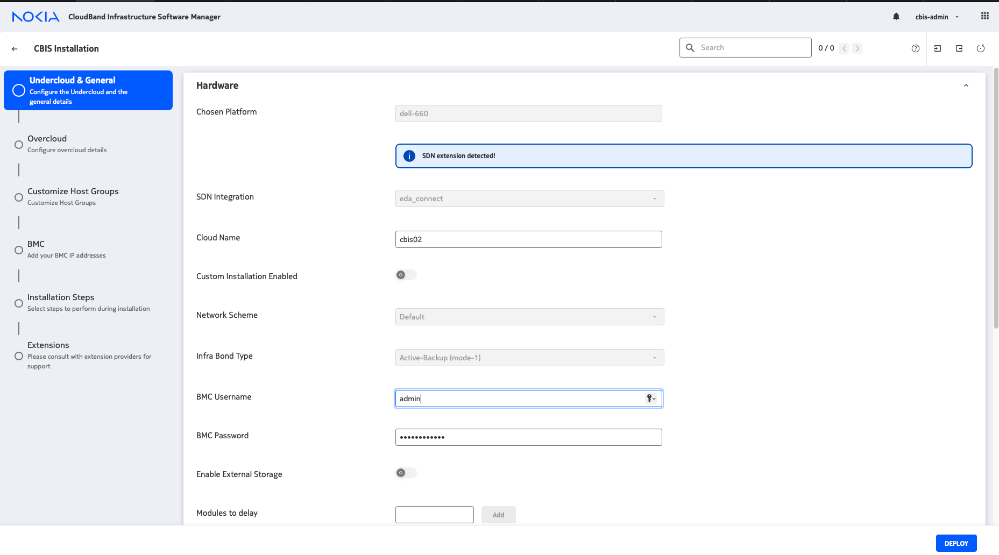Image resolution: width=999 pixels, height=555 pixels.
Task: Toggle Enable External Storage switch
Action: pos(406,473)
